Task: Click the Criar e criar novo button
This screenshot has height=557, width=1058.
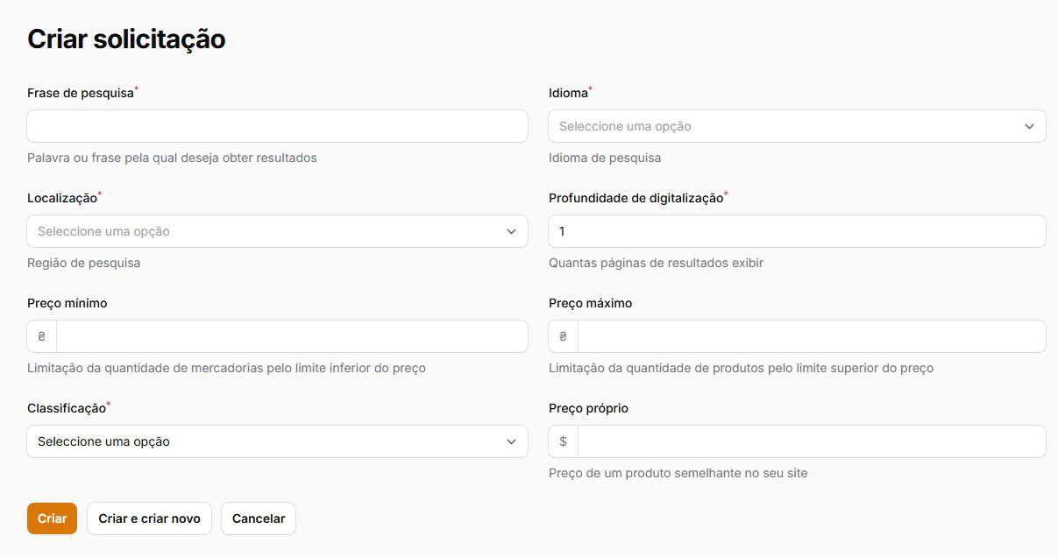Action: point(149,518)
